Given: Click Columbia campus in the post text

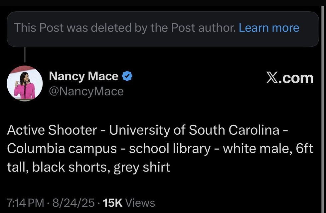Looking at the screenshot, I should point(62,149).
